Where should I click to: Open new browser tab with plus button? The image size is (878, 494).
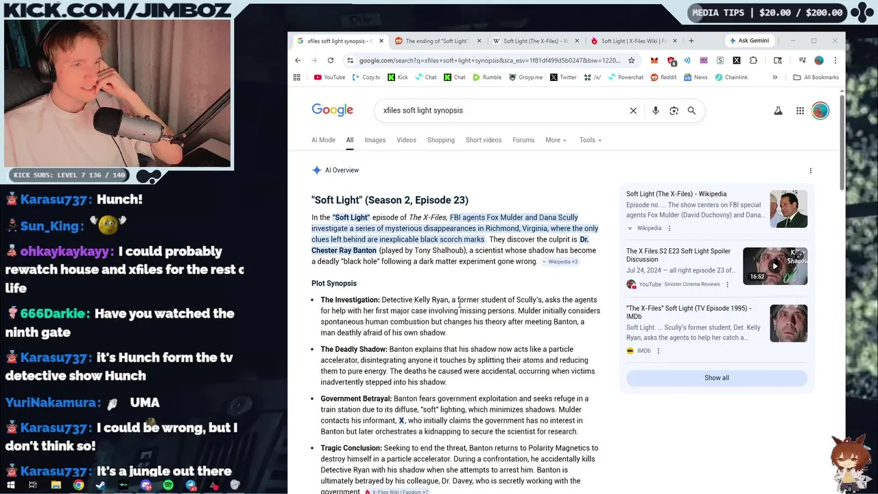click(x=691, y=41)
